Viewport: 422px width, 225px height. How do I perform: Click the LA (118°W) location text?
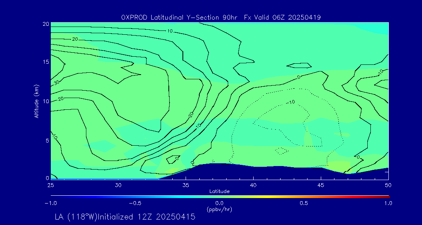click(x=76, y=217)
